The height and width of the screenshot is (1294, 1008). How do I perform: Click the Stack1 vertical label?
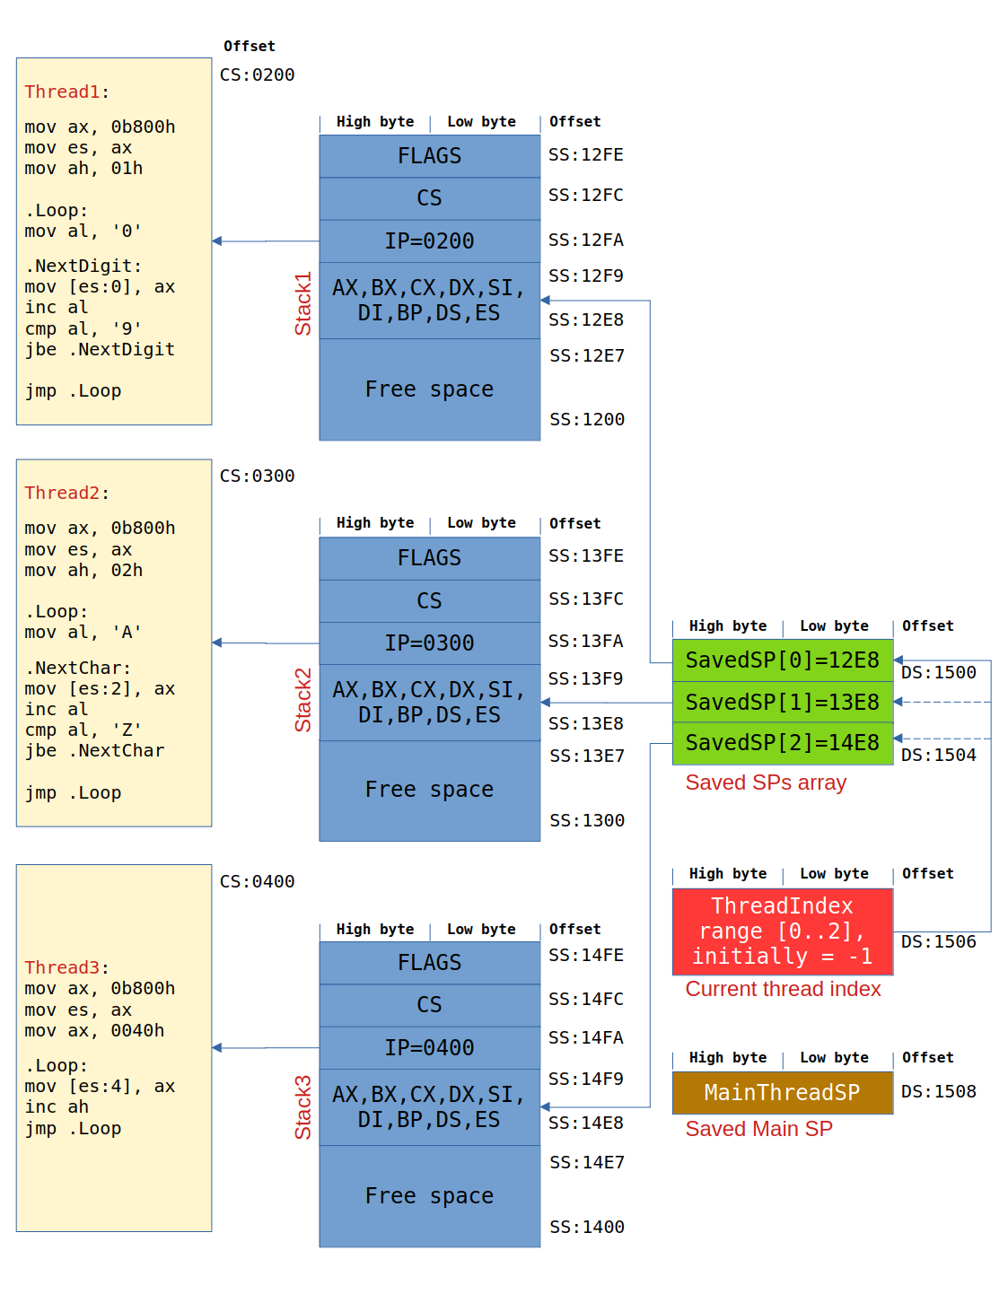(x=303, y=303)
